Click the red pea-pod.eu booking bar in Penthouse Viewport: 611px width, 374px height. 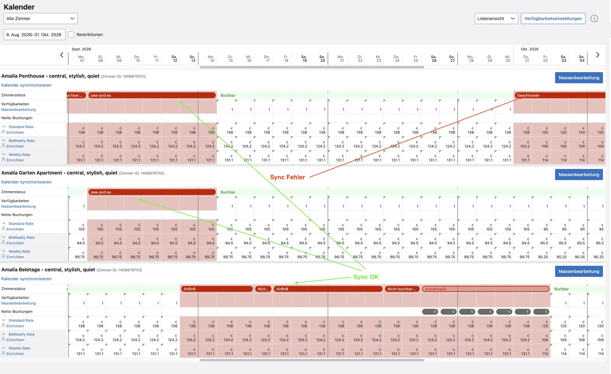click(x=152, y=95)
